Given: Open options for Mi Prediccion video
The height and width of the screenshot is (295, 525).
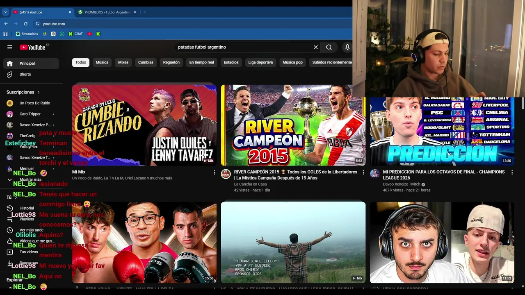Looking at the screenshot, I should coord(512,172).
